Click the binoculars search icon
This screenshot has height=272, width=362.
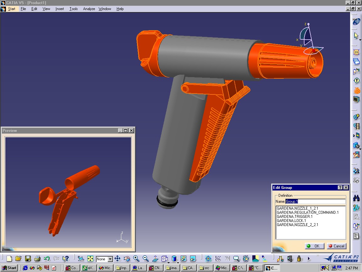point(356,198)
